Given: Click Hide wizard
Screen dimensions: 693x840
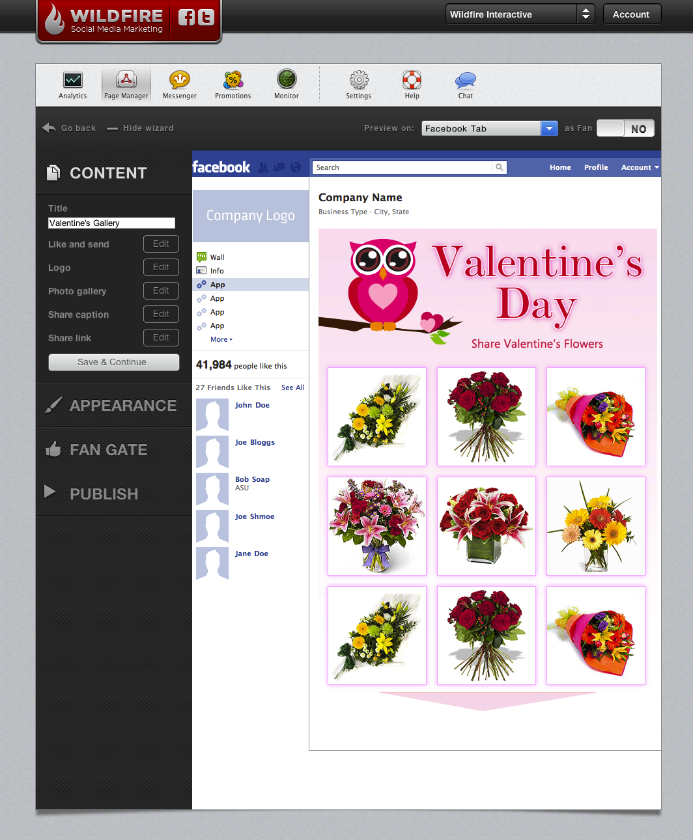Looking at the screenshot, I should [x=140, y=128].
